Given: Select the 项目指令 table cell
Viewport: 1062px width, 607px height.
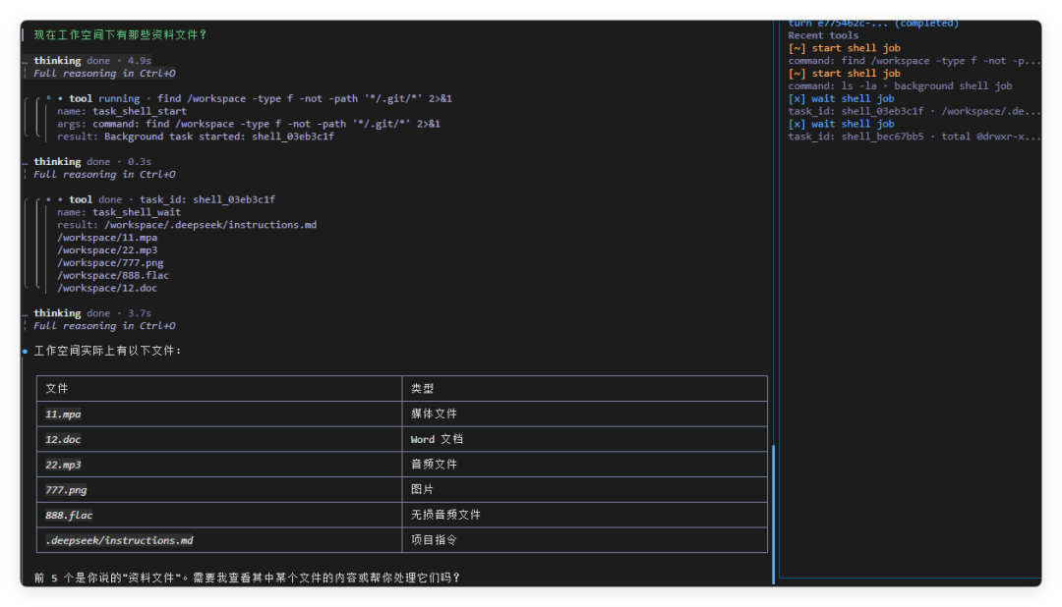Looking at the screenshot, I should [584, 540].
